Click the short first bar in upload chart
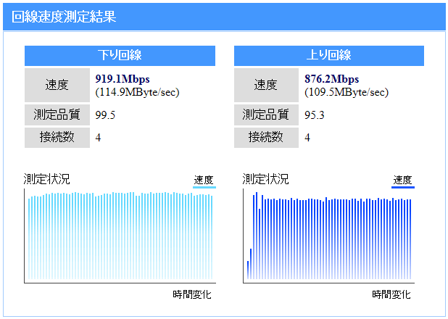Screen dimensions: 448x319 [x=248, y=270]
